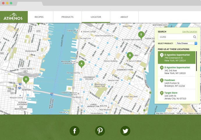Select D Agostino on Greenwich St

click(x=177, y=58)
